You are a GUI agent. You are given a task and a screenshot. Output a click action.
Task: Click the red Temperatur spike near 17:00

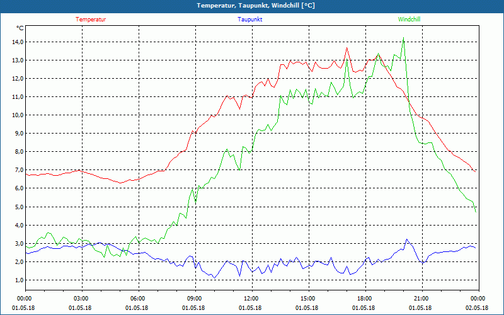347,48
